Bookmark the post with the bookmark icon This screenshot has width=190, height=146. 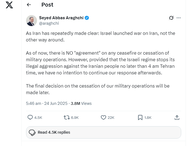pos(140,117)
